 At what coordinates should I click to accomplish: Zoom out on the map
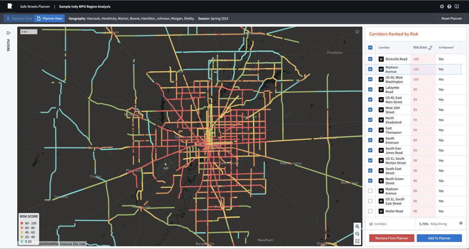pyautogui.click(x=357, y=234)
